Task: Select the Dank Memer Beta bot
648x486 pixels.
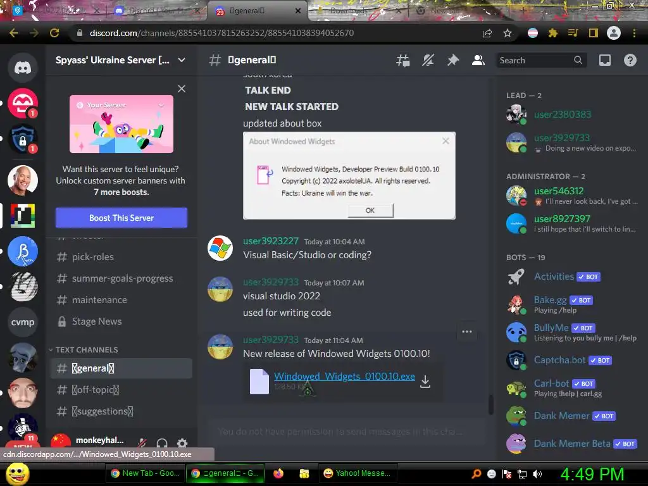Action: click(572, 444)
